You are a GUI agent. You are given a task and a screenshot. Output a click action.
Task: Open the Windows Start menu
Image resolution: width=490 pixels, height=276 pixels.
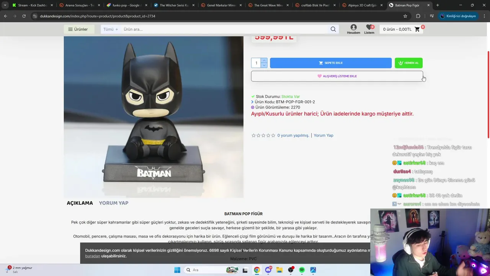tap(177, 270)
